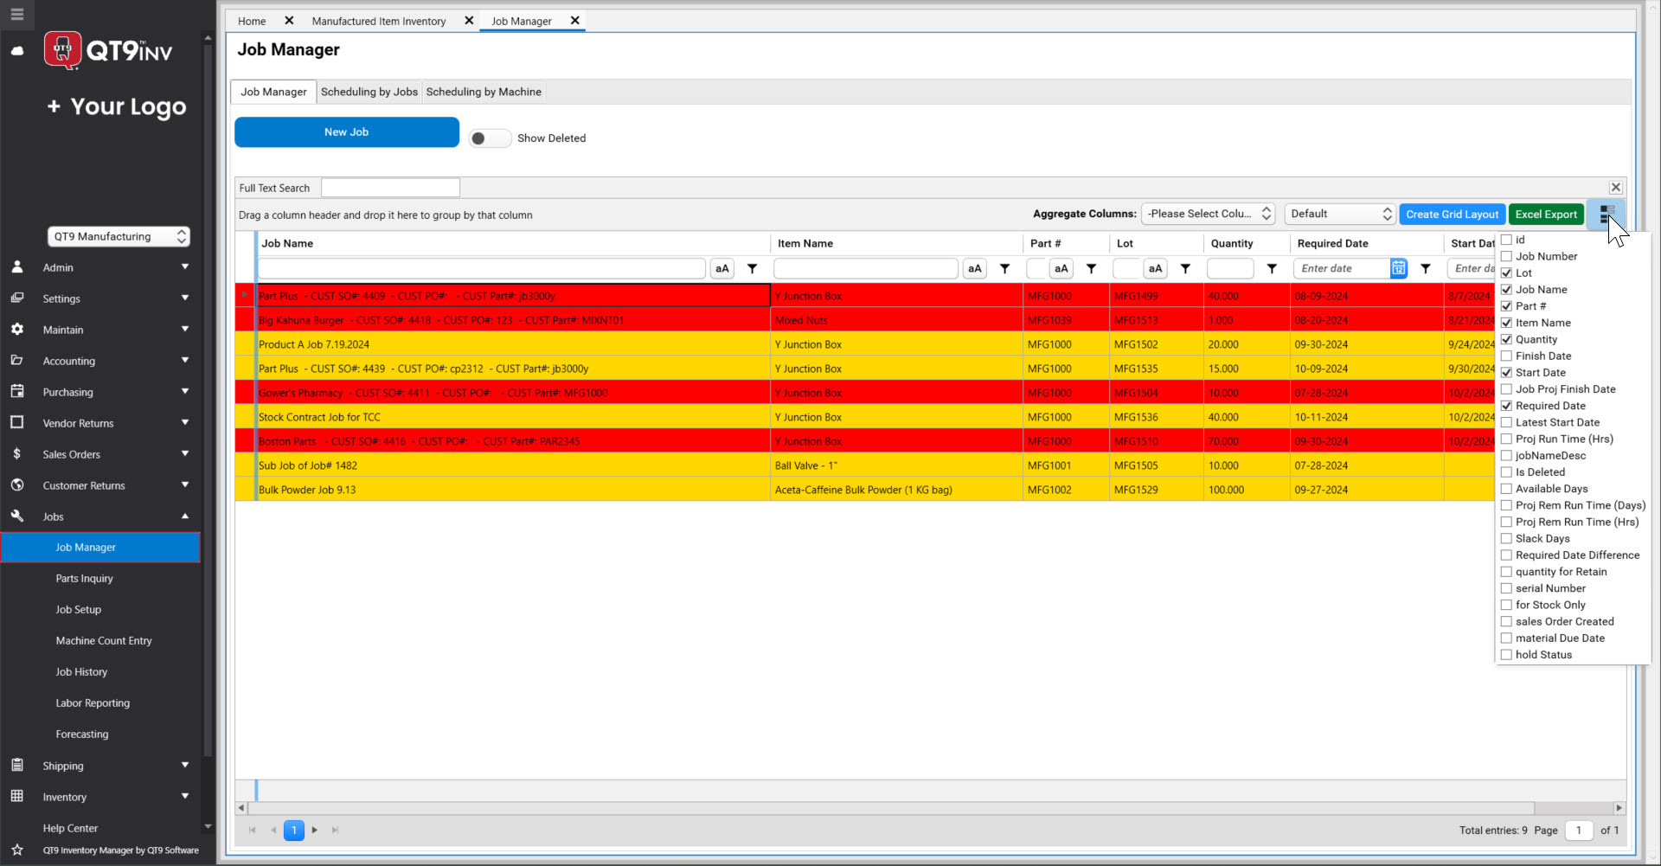This screenshot has width=1661, height=866.
Task: Click the Shipping sidebar icon
Action: (x=17, y=765)
